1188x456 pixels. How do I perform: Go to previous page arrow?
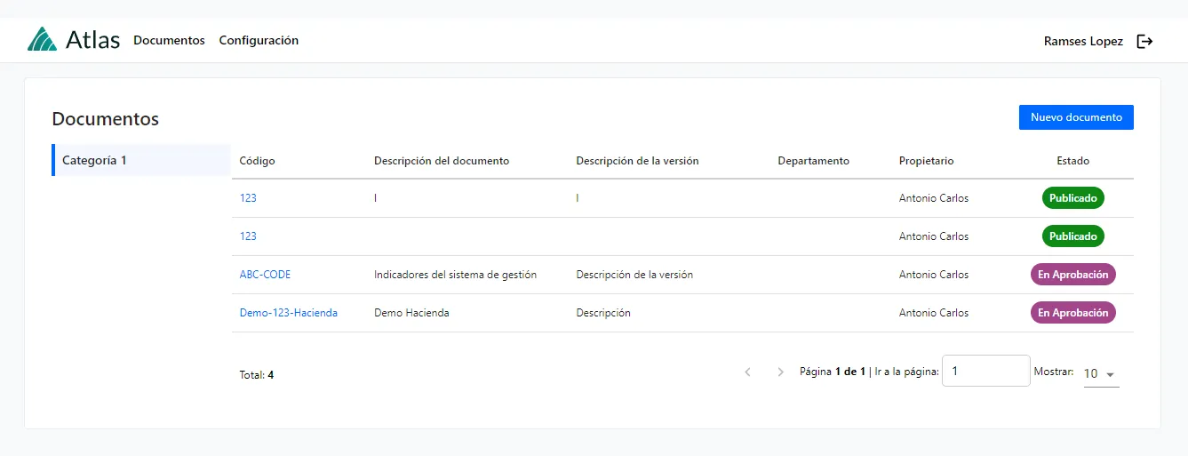(747, 372)
